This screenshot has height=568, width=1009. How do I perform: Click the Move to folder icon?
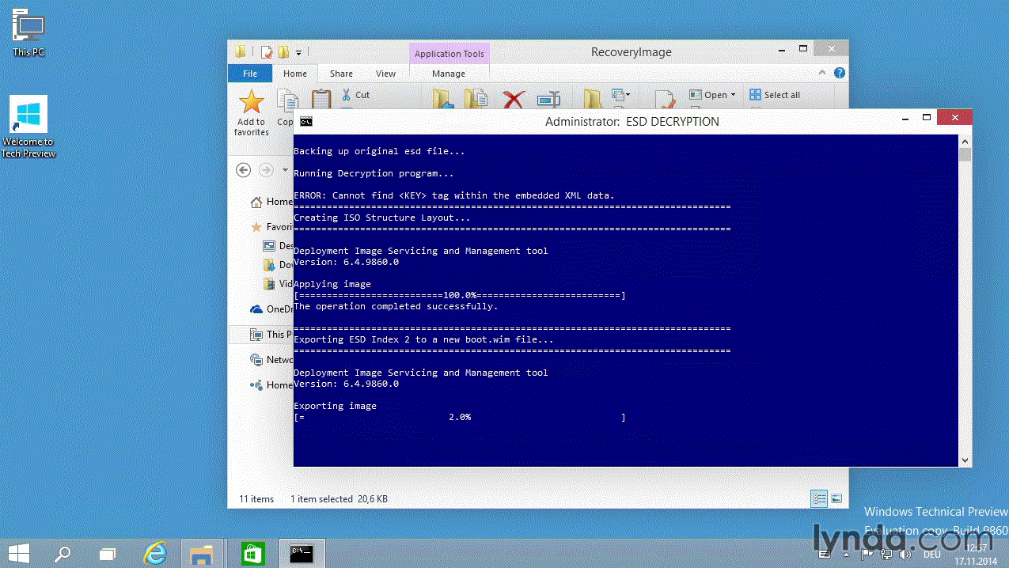point(443,99)
